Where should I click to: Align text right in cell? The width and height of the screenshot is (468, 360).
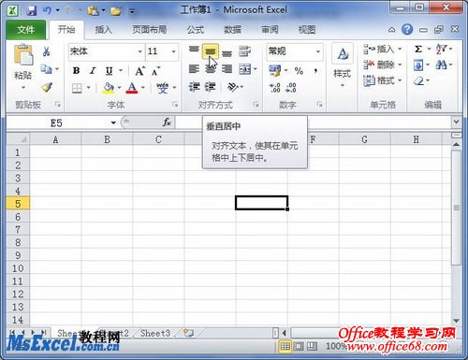(x=227, y=69)
